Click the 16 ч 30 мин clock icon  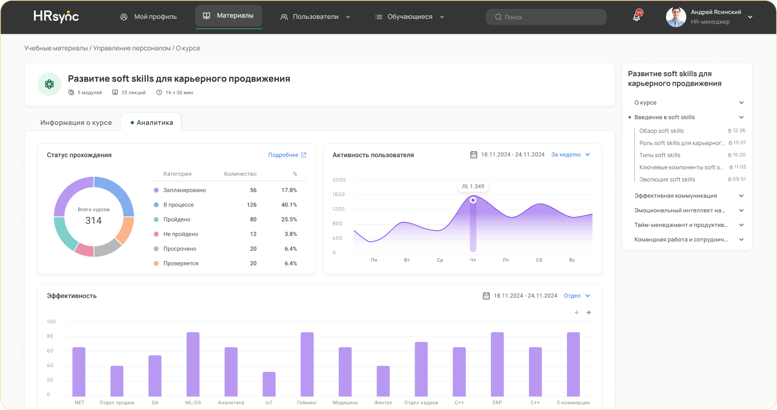click(x=159, y=93)
